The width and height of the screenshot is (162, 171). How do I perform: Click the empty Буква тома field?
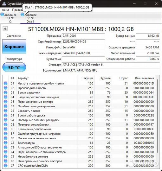[x=83, y=59]
